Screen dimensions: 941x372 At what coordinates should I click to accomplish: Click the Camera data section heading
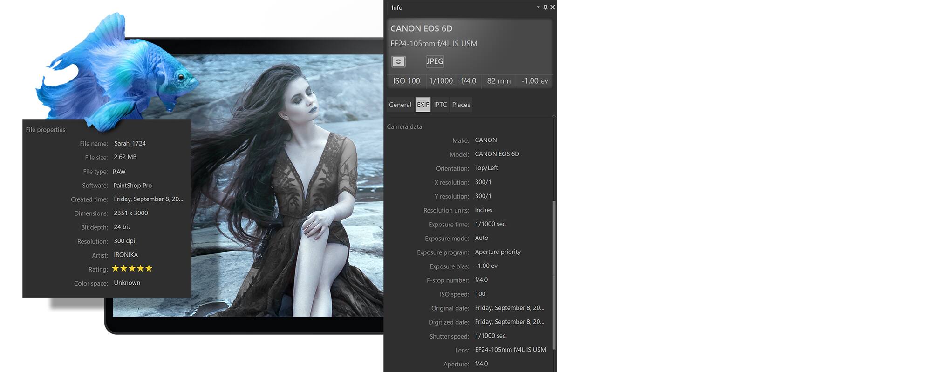(404, 126)
